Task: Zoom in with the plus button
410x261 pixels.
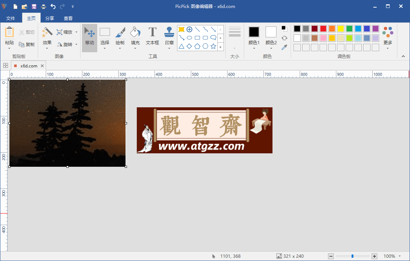Action: tap(374, 256)
